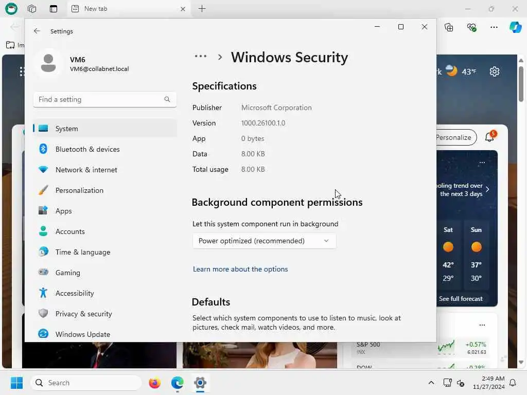Open the S&P 500 stock row
The width and height of the screenshot is (527, 395).
pos(421,348)
